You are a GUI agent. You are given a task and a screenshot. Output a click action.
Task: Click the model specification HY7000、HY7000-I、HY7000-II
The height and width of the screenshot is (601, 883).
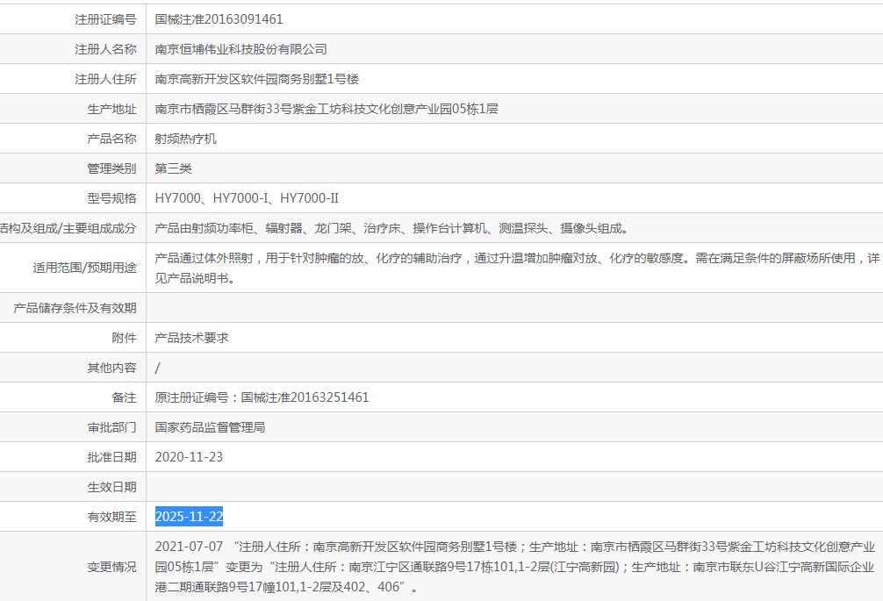point(247,198)
